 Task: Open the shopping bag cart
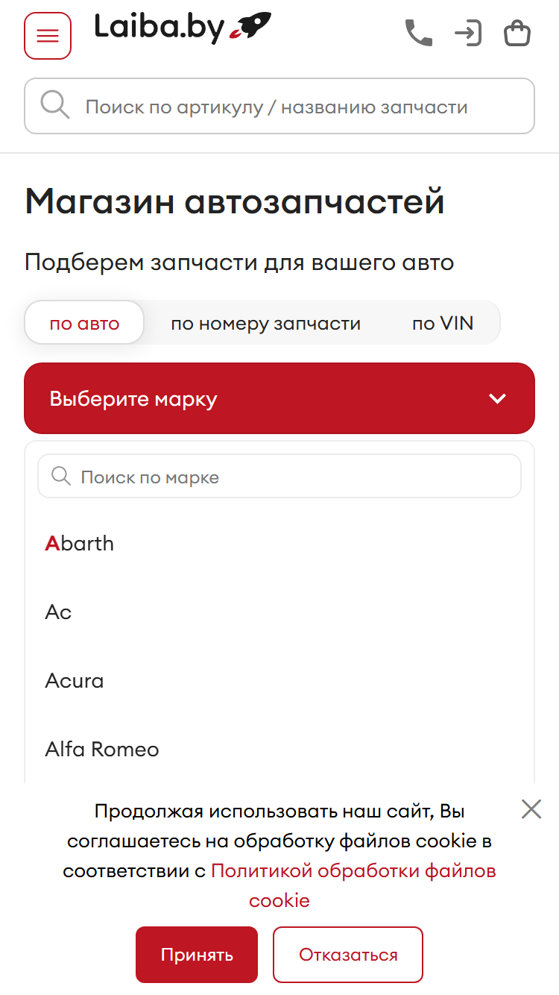click(517, 34)
